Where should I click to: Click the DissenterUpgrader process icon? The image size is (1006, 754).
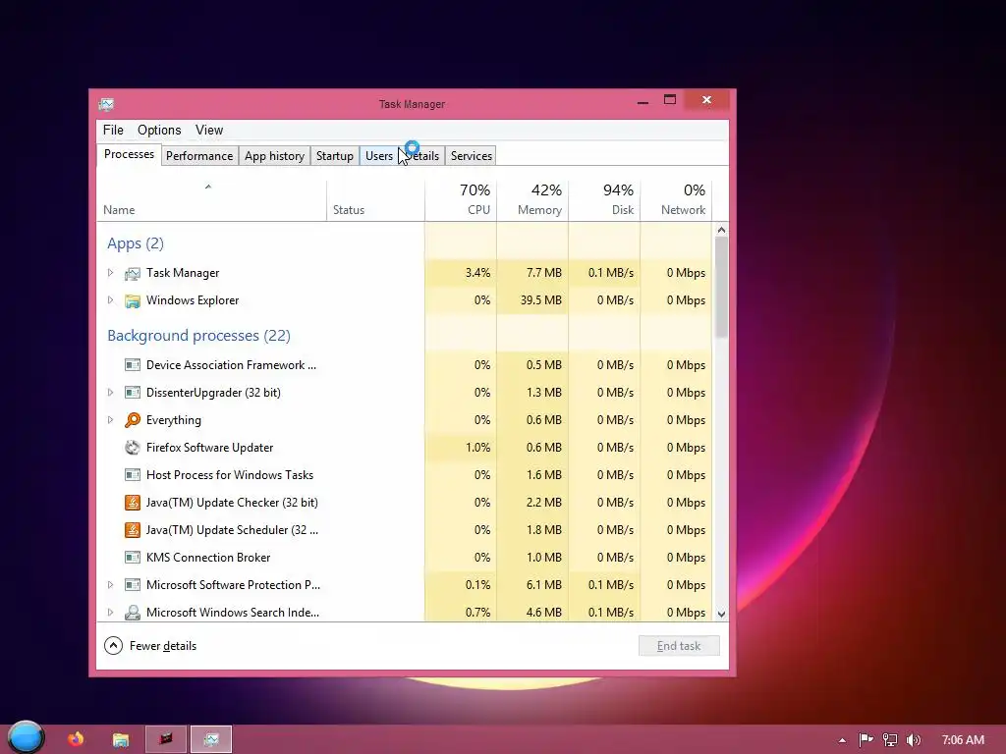point(133,393)
